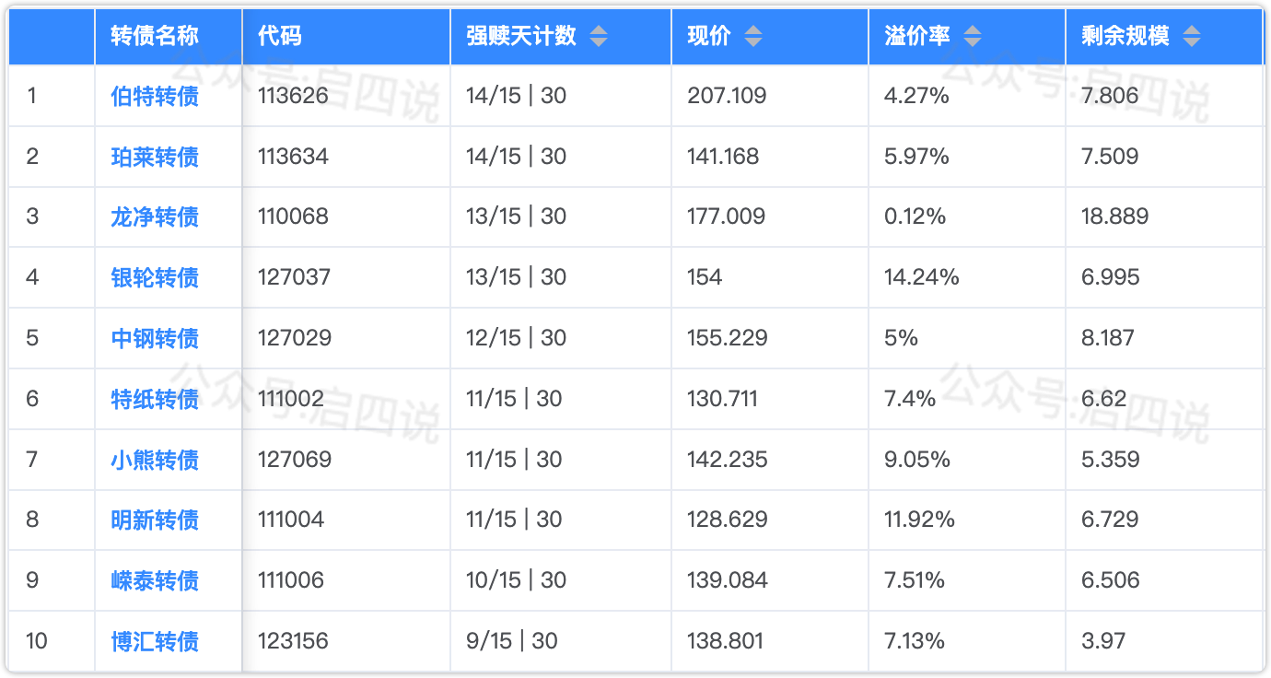Click the 代码 column header
The image size is (1271, 678).
[280, 37]
